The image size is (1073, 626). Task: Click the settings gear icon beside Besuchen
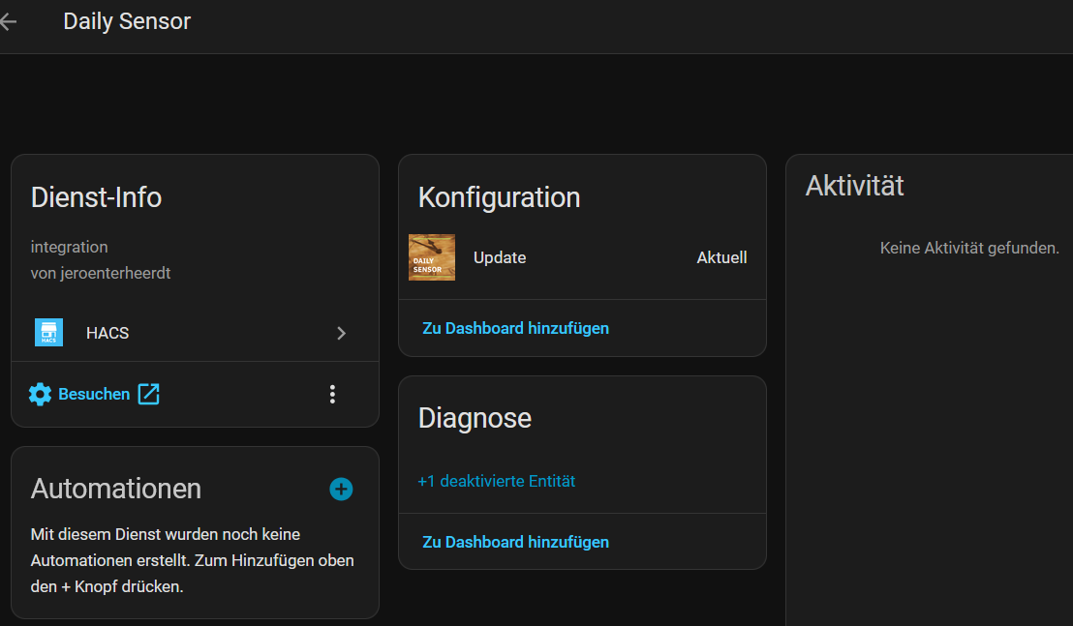[x=40, y=395]
